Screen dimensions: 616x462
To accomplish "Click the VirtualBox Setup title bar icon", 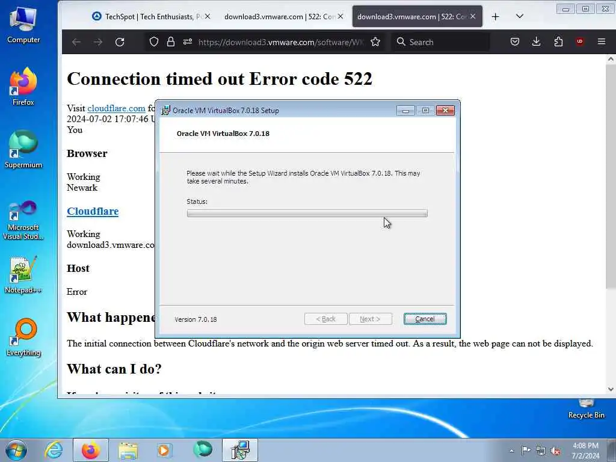I will coord(166,111).
